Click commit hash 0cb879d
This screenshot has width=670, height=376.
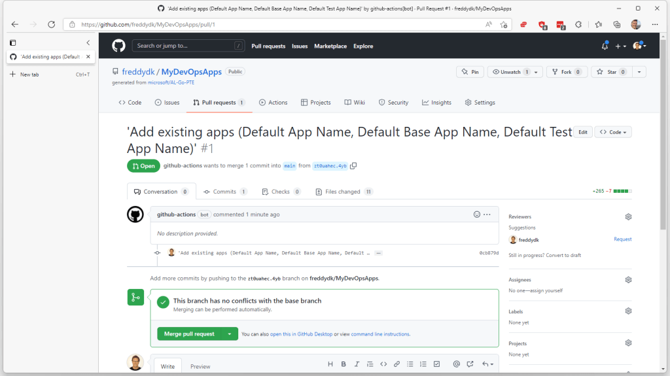(489, 253)
